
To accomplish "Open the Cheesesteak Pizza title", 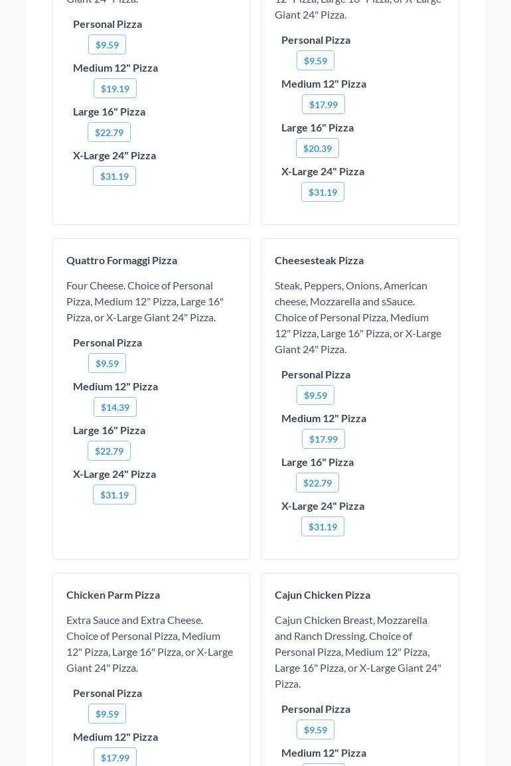I will 319,260.
